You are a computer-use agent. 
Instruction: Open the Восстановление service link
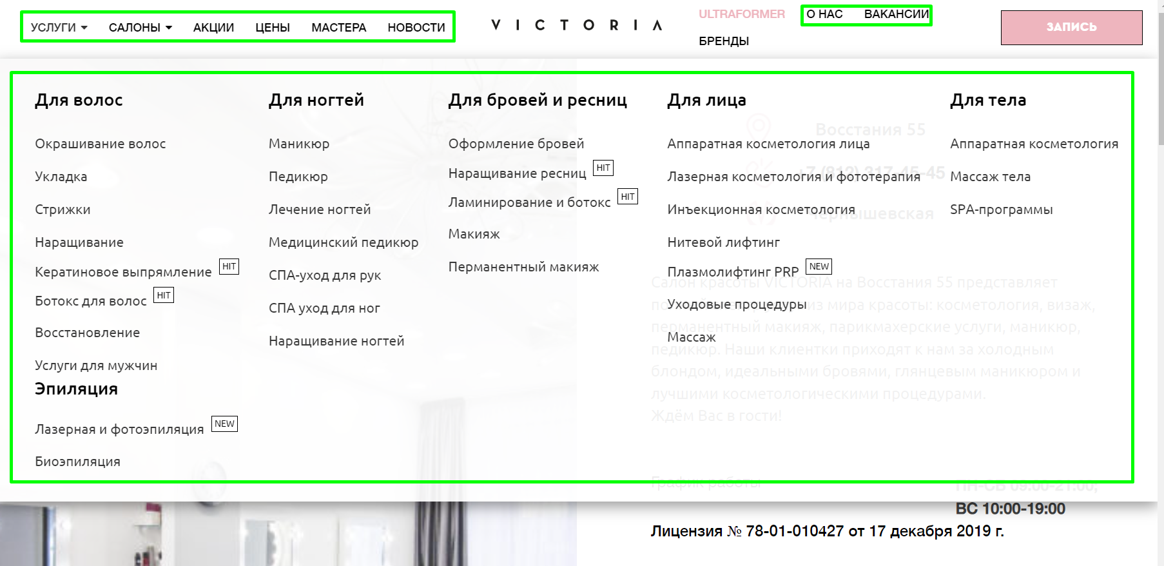pyautogui.click(x=87, y=333)
